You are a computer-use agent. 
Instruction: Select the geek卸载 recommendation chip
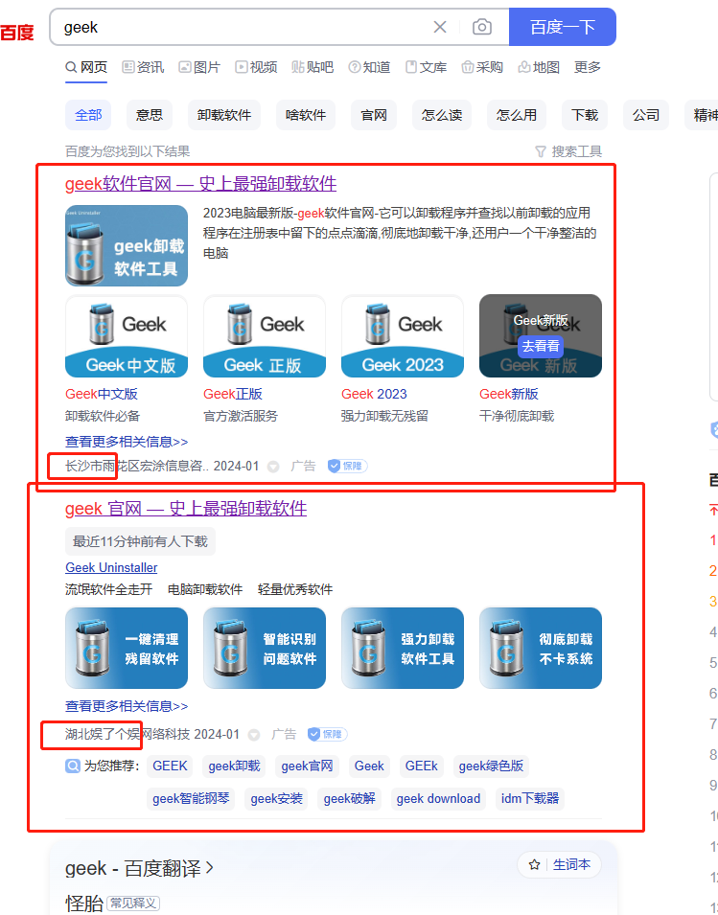point(234,766)
